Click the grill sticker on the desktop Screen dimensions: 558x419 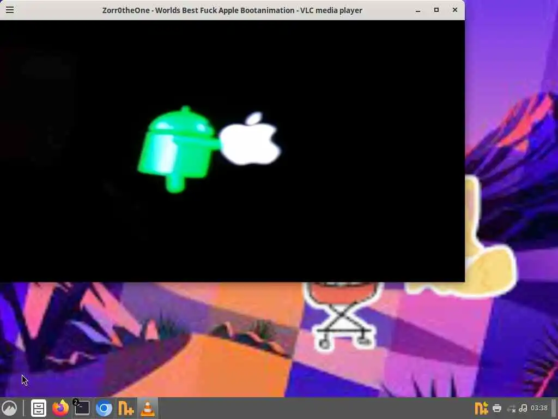click(342, 315)
